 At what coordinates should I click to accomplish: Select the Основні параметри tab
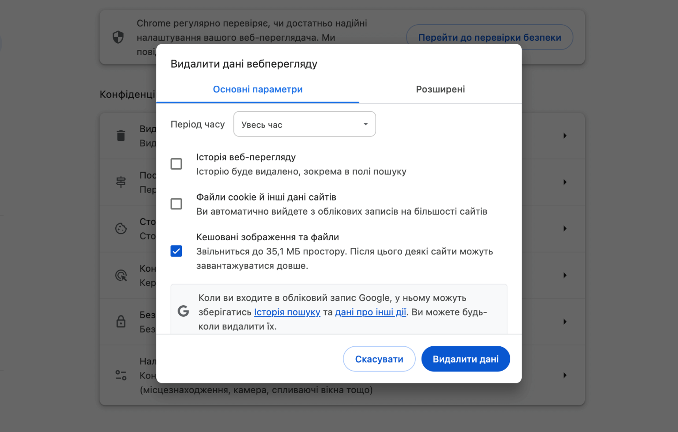(x=258, y=89)
